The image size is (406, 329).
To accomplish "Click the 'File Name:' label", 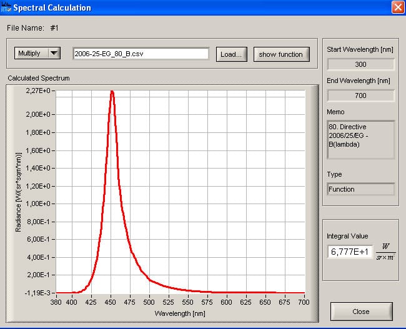I will (x=26, y=28).
